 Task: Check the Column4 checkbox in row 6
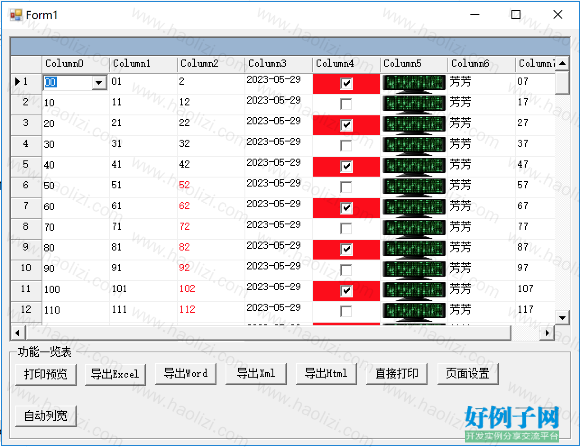pyautogui.click(x=346, y=187)
